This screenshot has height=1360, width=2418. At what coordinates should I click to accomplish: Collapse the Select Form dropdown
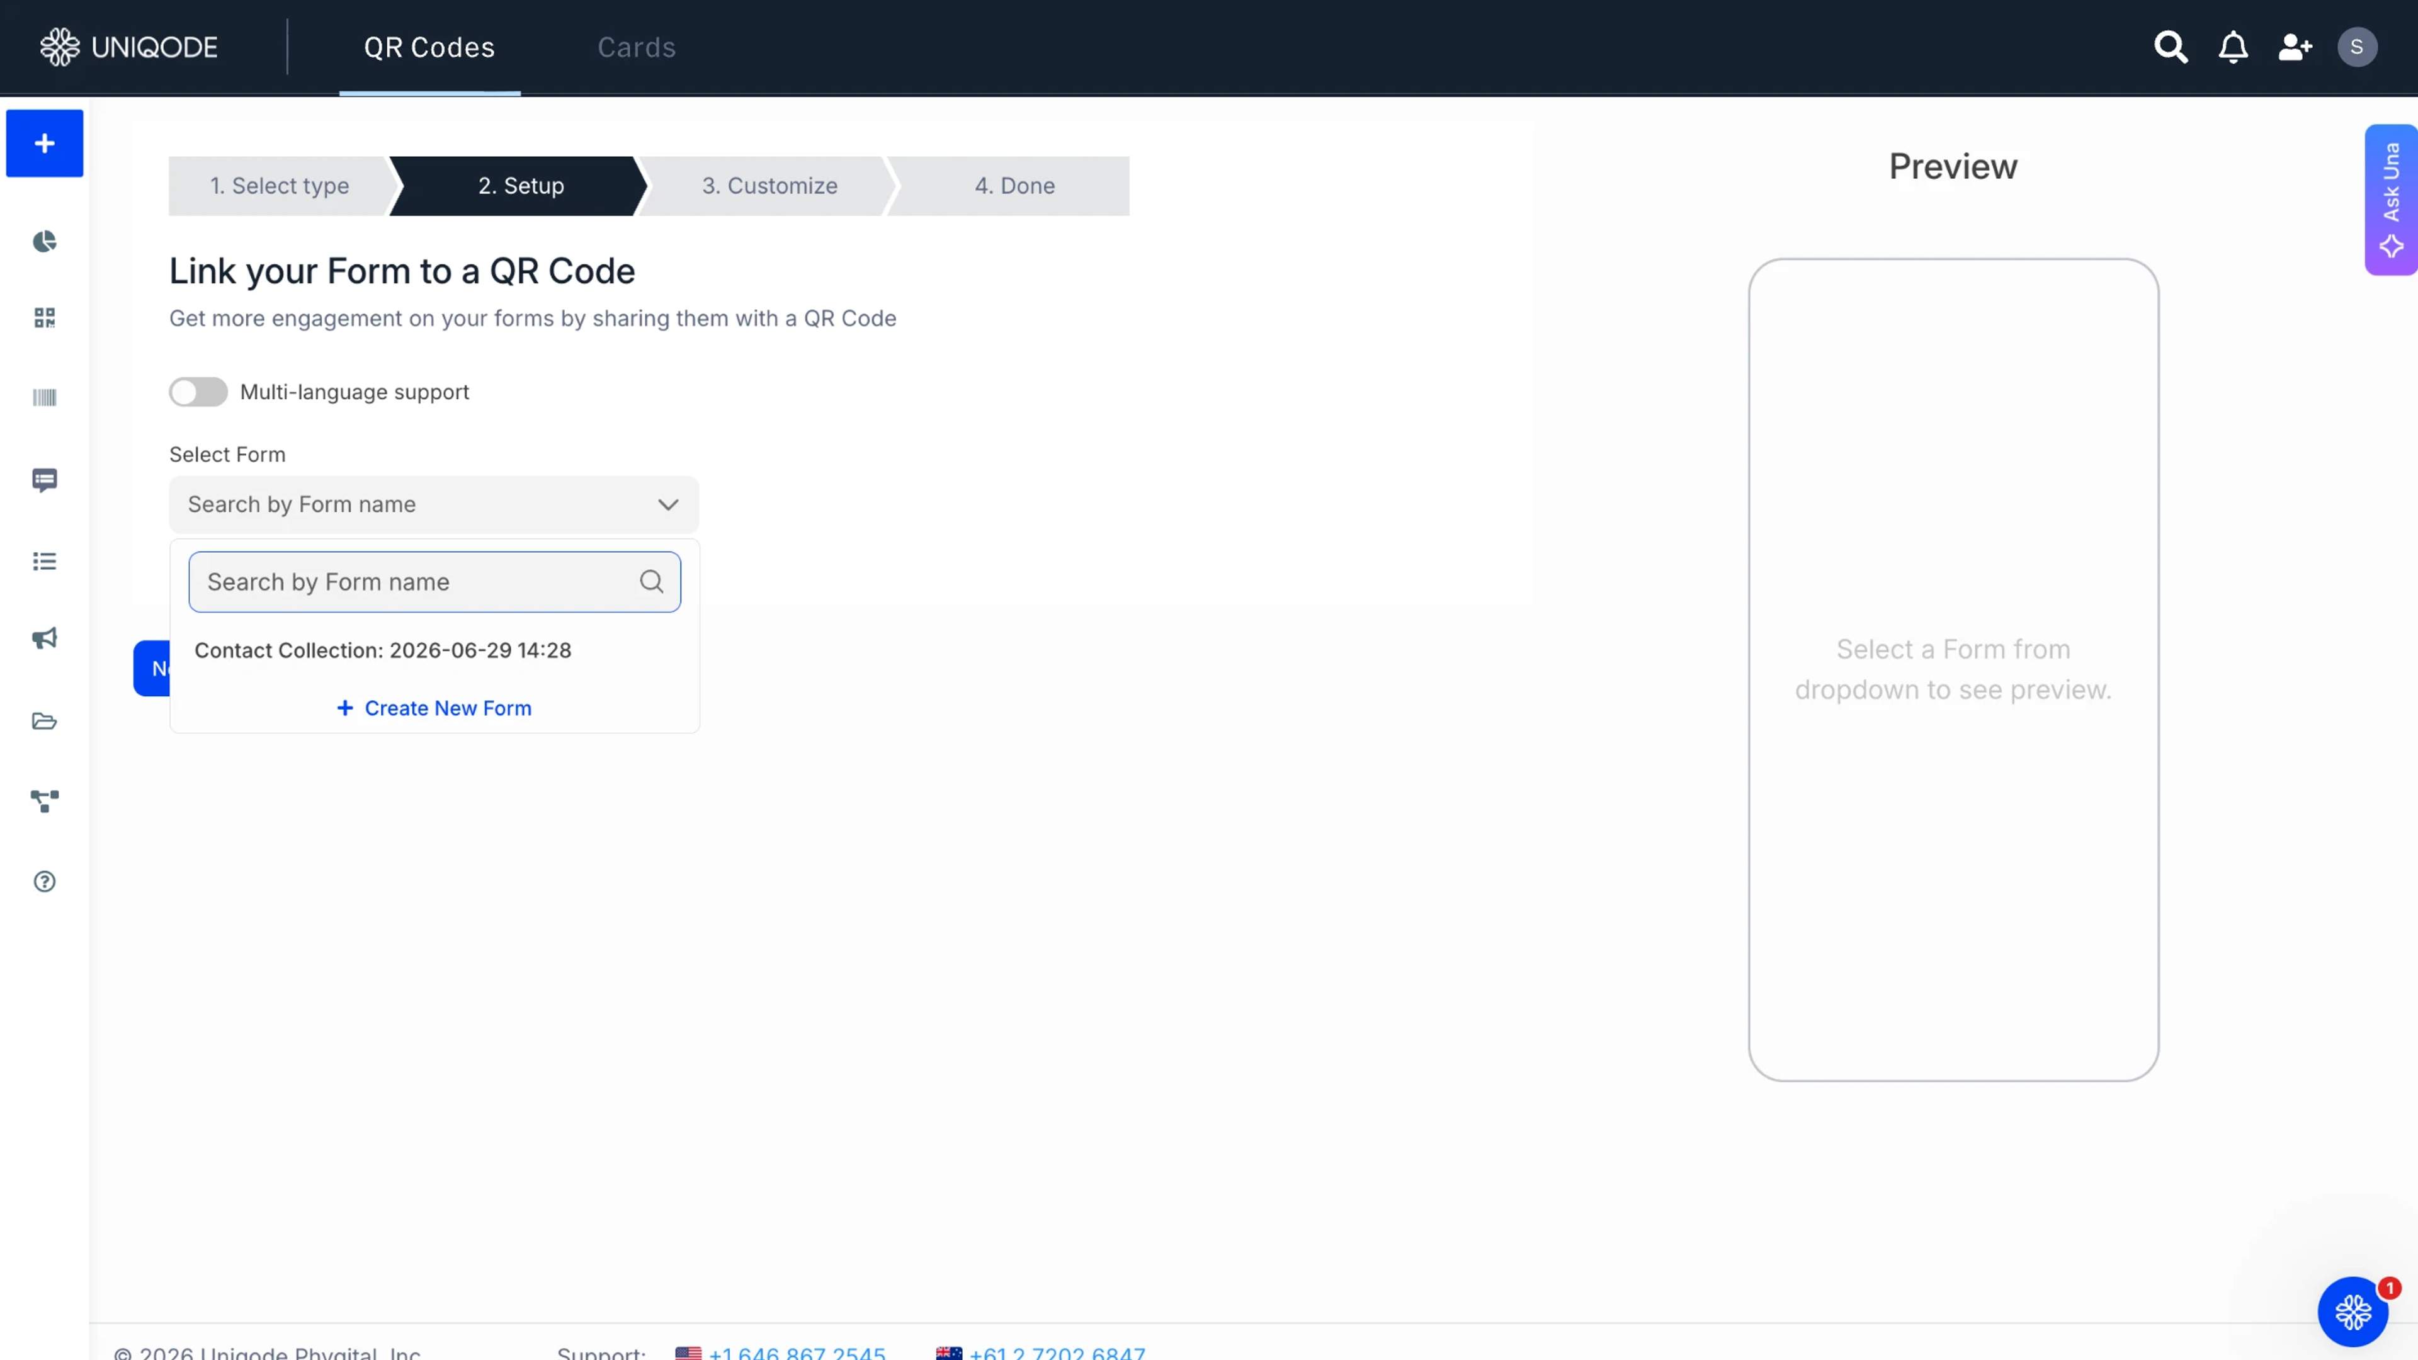tap(434, 505)
